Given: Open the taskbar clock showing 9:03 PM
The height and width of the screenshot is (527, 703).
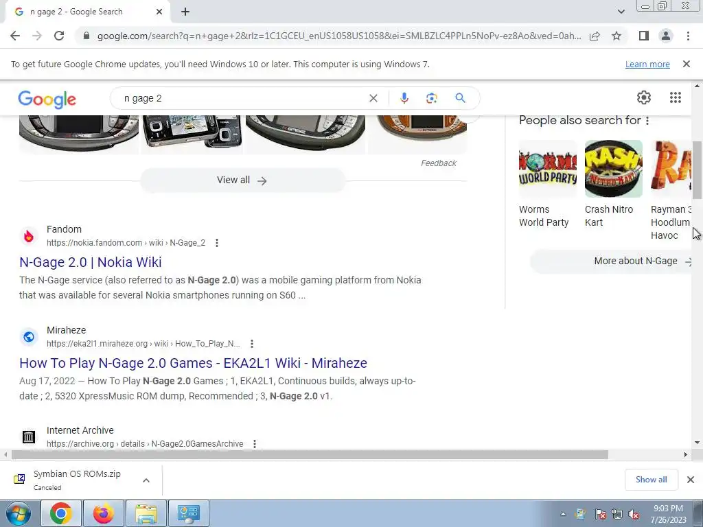Looking at the screenshot, I should (x=668, y=514).
